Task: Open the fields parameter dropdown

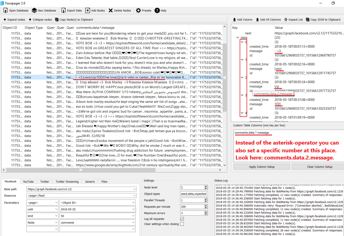Action: pyautogui.click(x=42, y=223)
